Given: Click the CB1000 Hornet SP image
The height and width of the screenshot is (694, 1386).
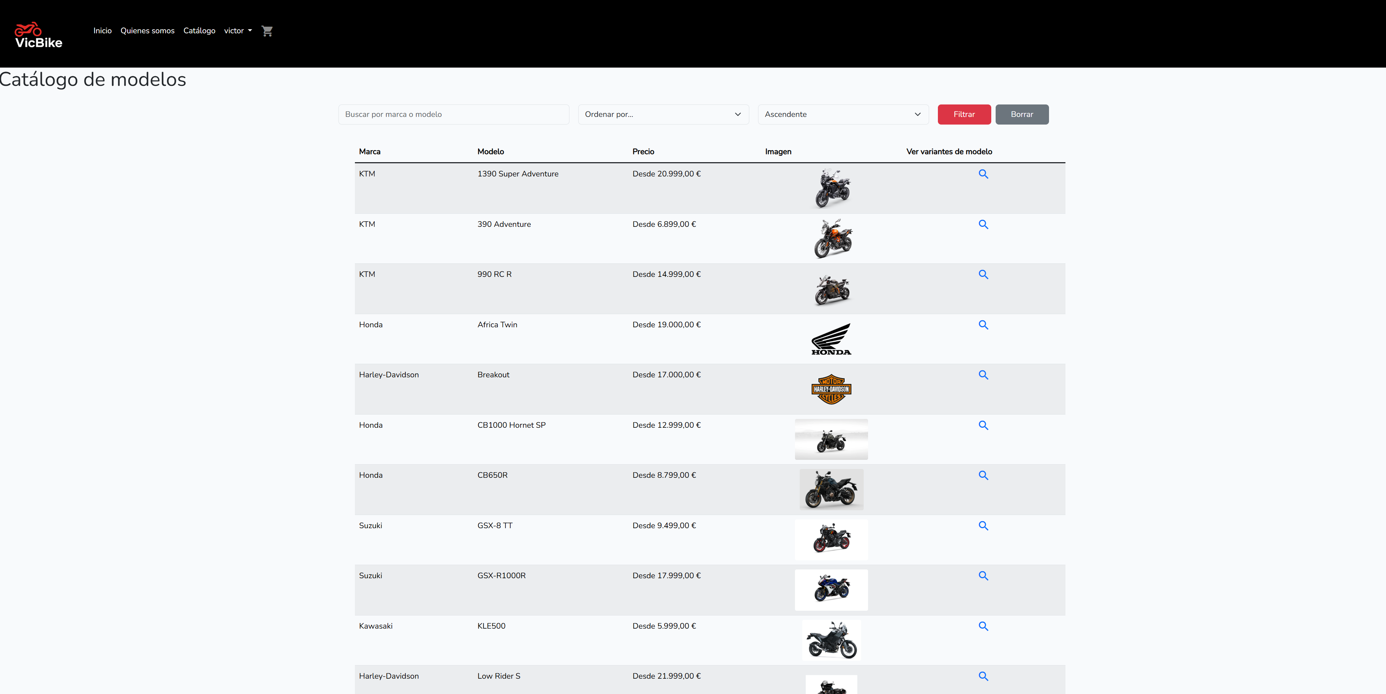Looking at the screenshot, I should pyautogui.click(x=831, y=439).
